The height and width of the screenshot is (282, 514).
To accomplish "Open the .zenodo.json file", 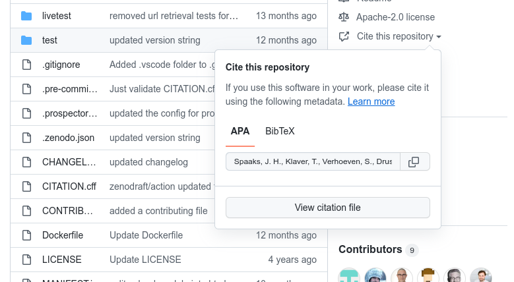I will pos(68,138).
